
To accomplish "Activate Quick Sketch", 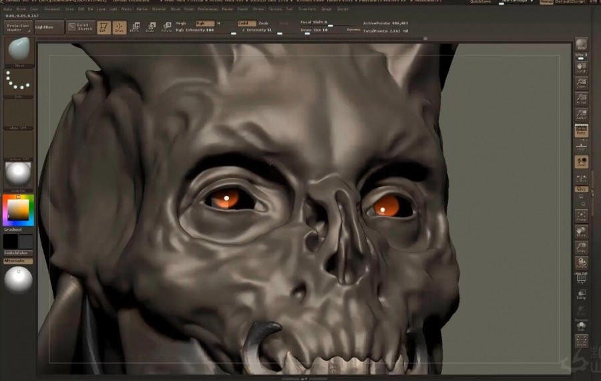I will (x=81, y=27).
